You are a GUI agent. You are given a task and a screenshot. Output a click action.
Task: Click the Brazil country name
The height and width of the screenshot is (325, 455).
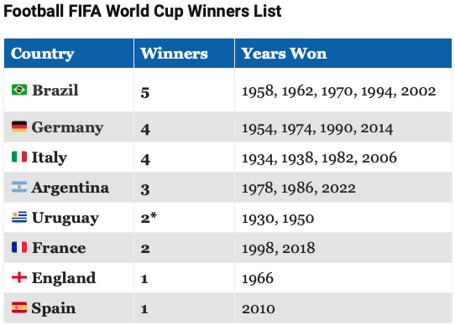pos(55,90)
